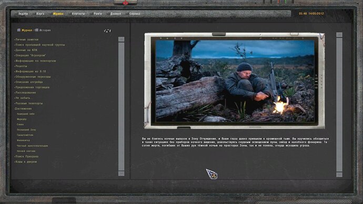Click the journal list scroll-down arrow
Screen dimensions: 363x204
tap(122, 174)
